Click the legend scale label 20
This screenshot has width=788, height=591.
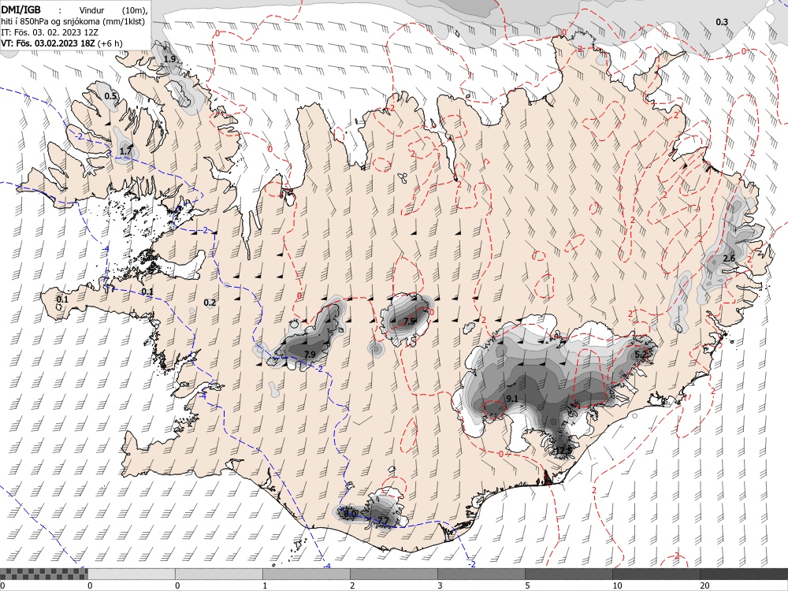pyautogui.click(x=704, y=585)
